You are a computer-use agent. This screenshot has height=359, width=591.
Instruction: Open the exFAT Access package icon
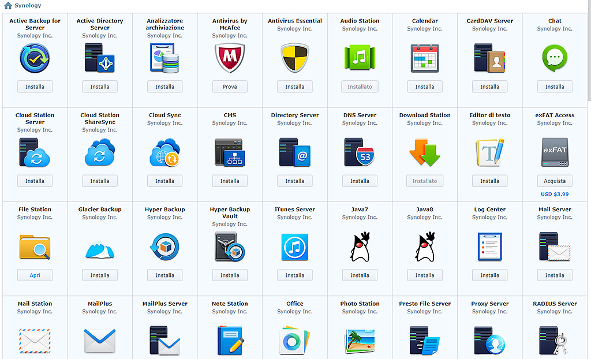(x=555, y=152)
